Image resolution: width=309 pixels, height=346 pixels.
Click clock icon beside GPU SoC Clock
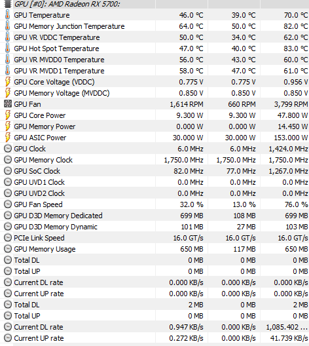tap(8, 171)
